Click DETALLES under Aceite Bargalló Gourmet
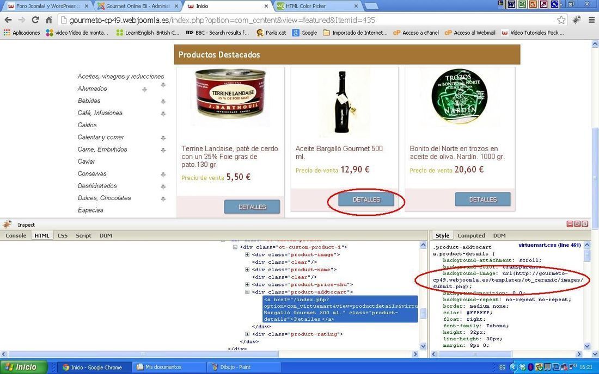 tap(366, 200)
